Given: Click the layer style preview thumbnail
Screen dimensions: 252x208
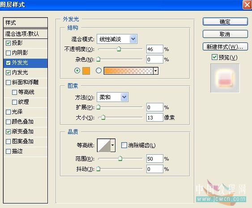Looking at the screenshot, I should tap(225, 78).
